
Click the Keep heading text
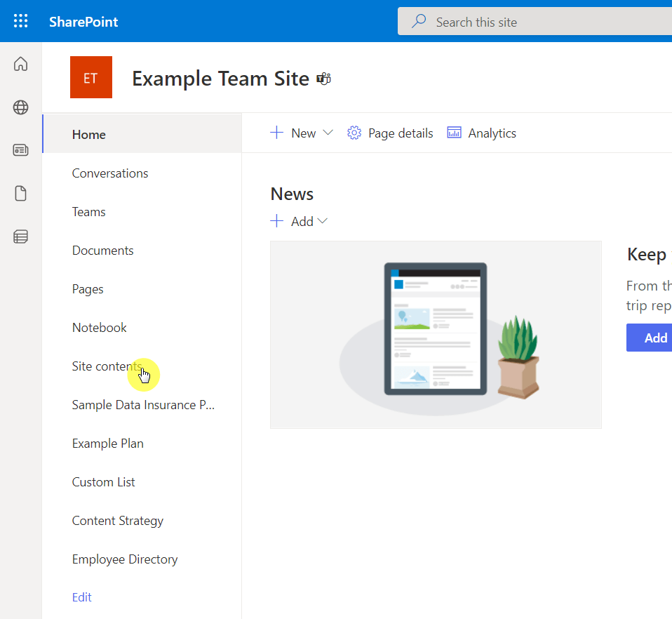(x=646, y=255)
